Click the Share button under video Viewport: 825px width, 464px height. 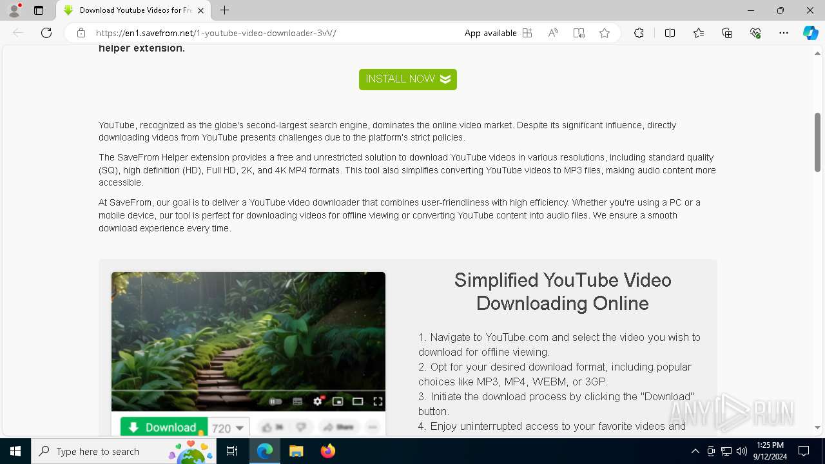click(x=338, y=427)
